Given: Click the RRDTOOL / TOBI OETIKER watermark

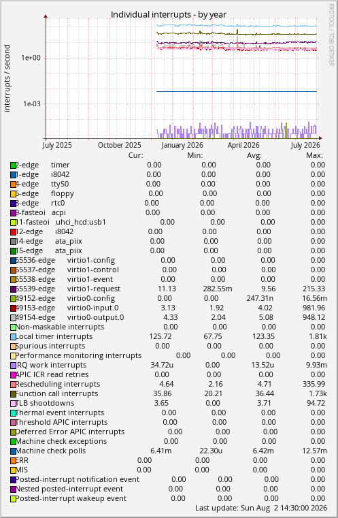Looking at the screenshot, I should [x=331, y=35].
